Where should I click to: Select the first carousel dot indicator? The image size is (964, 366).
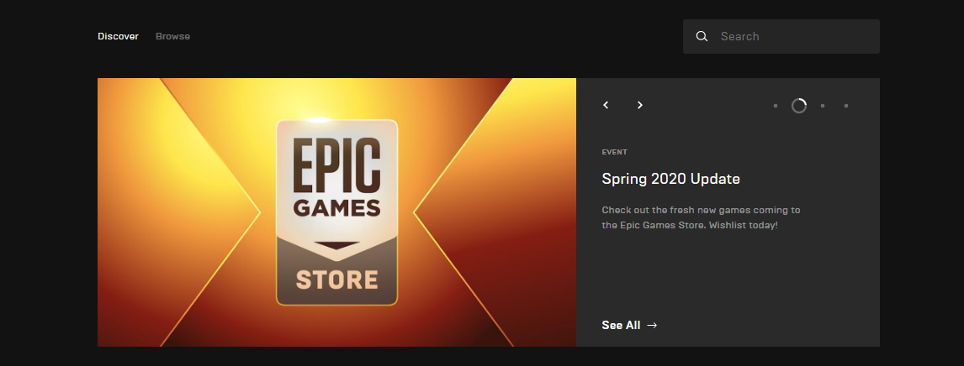point(776,106)
